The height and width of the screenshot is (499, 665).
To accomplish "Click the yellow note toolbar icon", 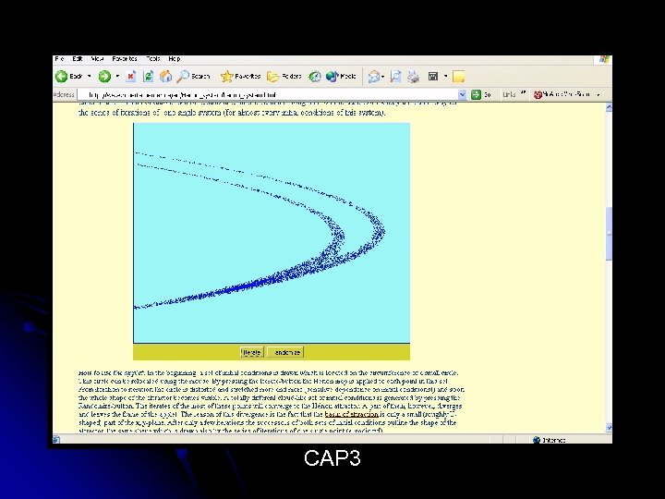I will click(x=458, y=77).
